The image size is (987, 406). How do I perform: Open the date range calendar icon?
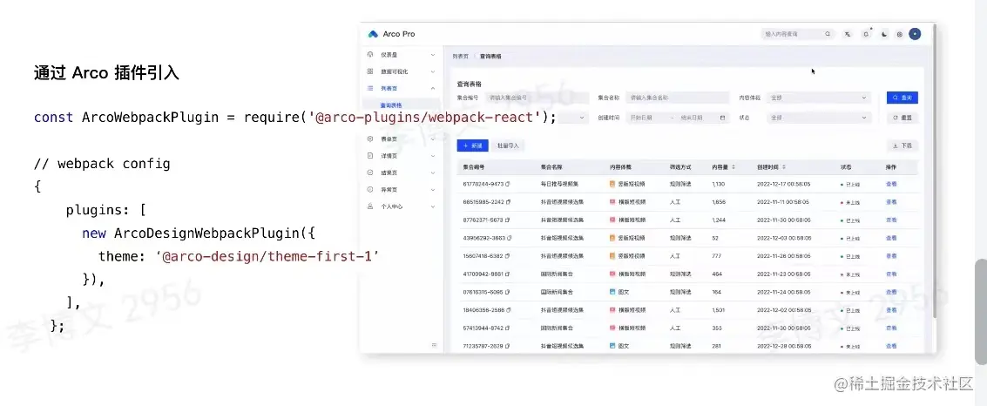(x=722, y=118)
